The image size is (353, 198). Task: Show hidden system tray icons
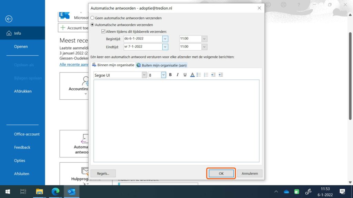pos(276,191)
